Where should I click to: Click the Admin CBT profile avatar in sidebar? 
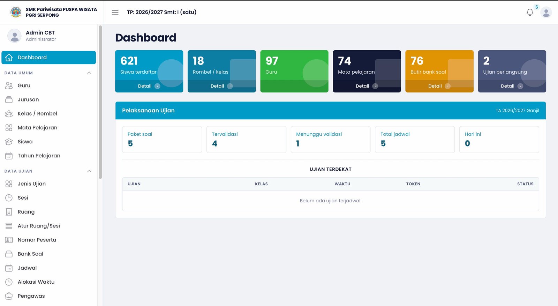[x=15, y=36]
